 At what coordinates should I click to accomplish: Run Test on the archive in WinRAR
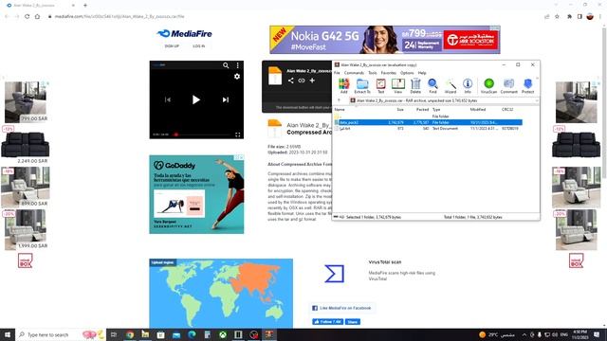click(x=381, y=86)
